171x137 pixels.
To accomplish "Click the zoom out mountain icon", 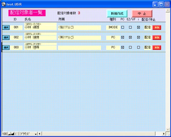I will point(10,134).
